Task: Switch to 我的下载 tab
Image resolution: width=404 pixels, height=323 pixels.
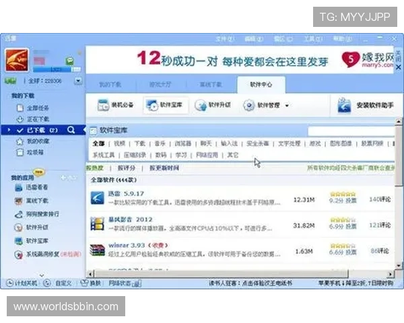Action: coord(110,84)
